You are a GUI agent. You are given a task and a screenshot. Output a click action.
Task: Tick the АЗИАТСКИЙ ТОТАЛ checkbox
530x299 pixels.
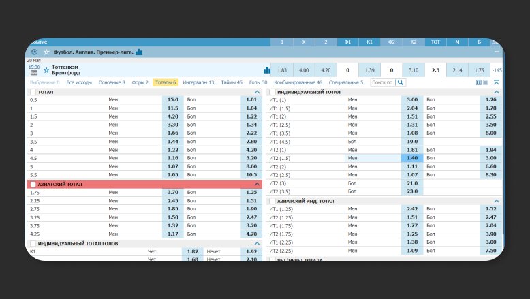tap(33, 185)
